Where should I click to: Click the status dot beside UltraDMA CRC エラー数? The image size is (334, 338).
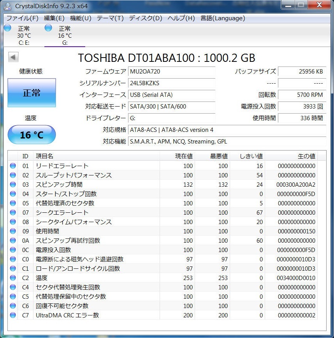(12, 315)
